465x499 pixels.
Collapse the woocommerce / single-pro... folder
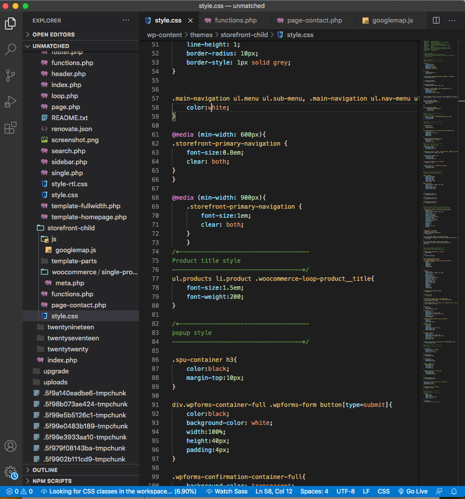tap(80, 272)
